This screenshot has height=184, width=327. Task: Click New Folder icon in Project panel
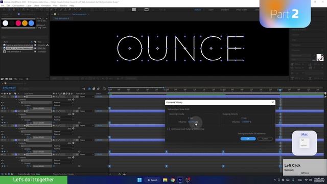pyautogui.click(x=7, y=79)
